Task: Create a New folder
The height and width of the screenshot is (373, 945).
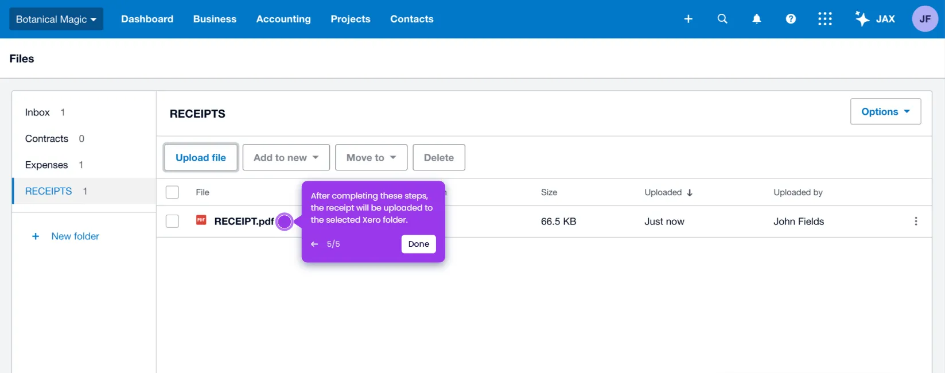Action: click(x=66, y=236)
